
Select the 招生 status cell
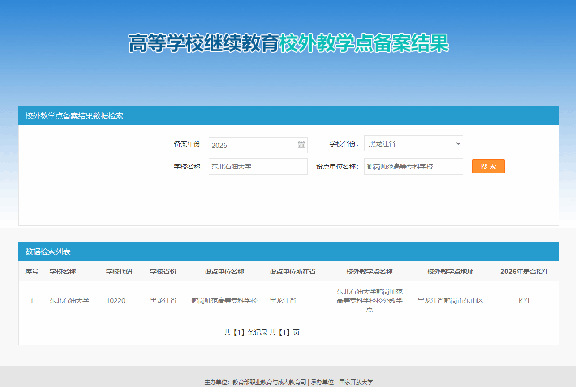[524, 301]
